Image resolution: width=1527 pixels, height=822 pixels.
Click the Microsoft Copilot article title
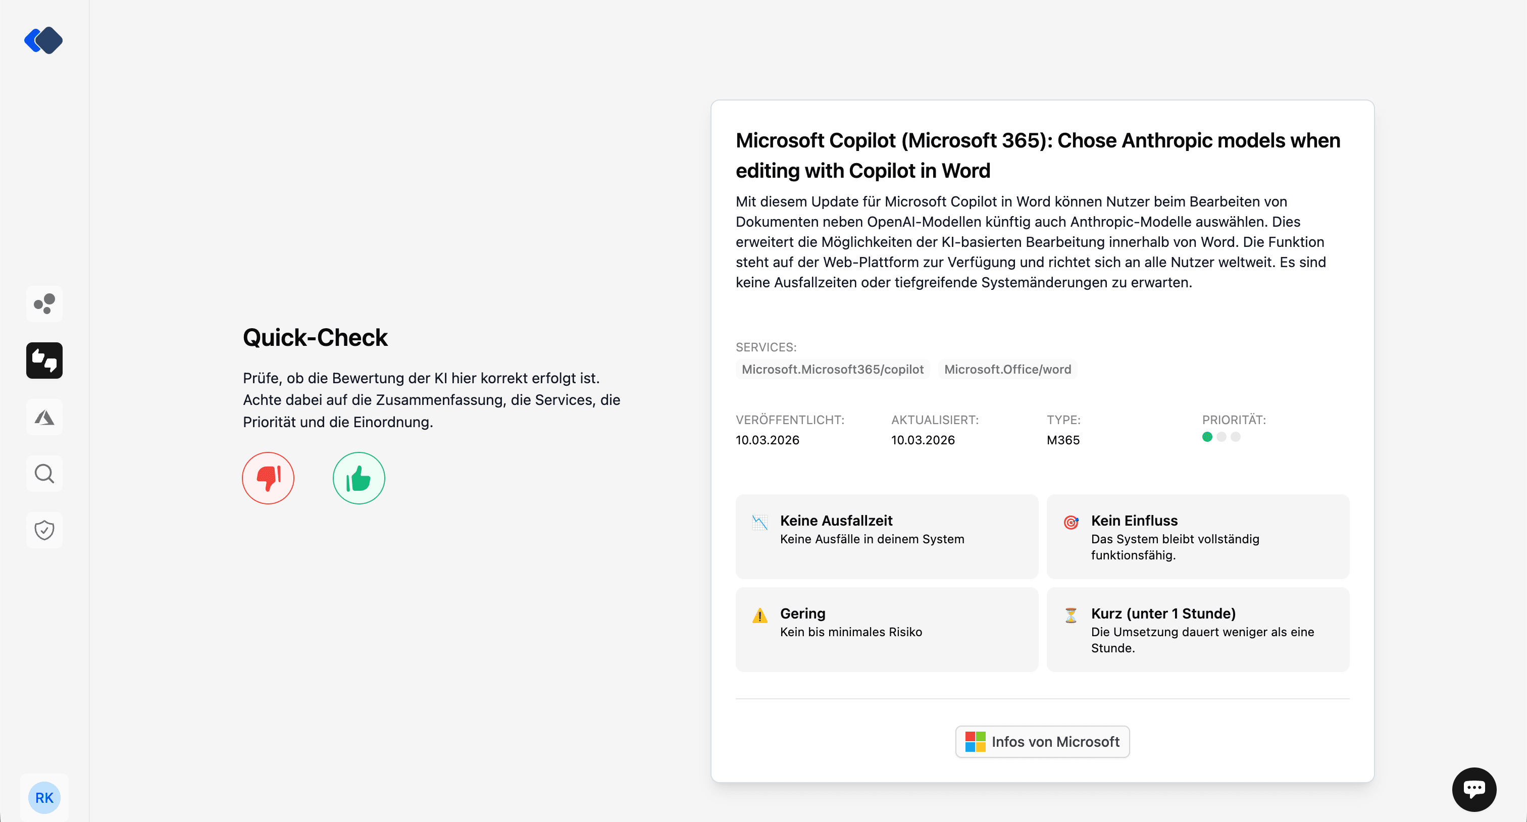pyautogui.click(x=1037, y=156)
